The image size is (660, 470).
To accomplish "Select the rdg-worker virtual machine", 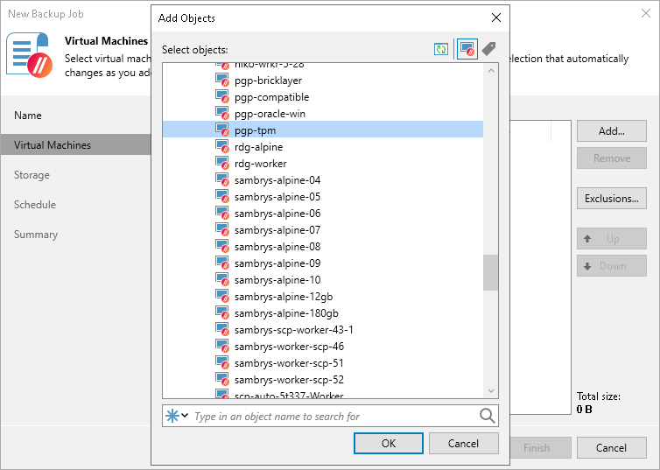I will (260, 164).
